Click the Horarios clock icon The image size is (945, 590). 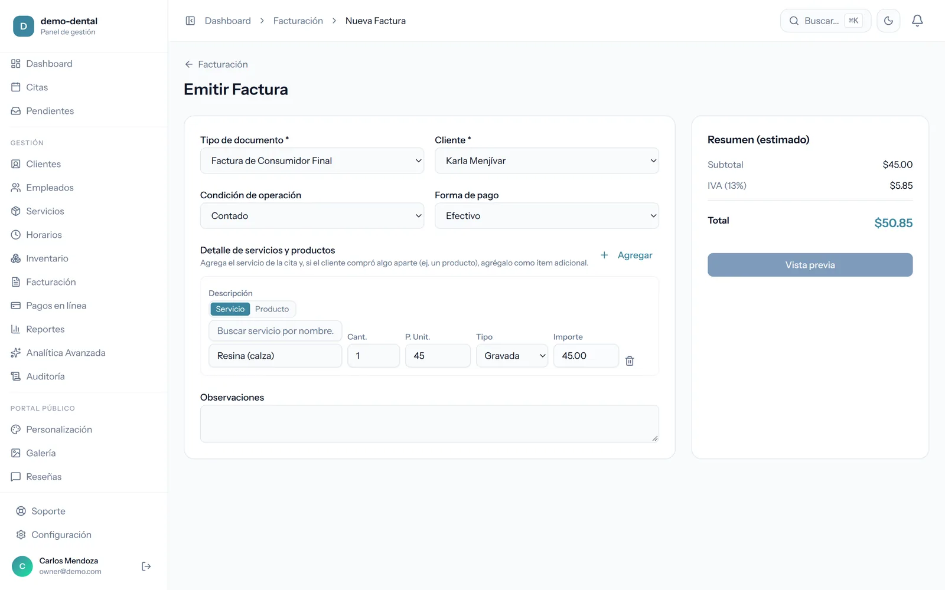click(x=16, y=235)
